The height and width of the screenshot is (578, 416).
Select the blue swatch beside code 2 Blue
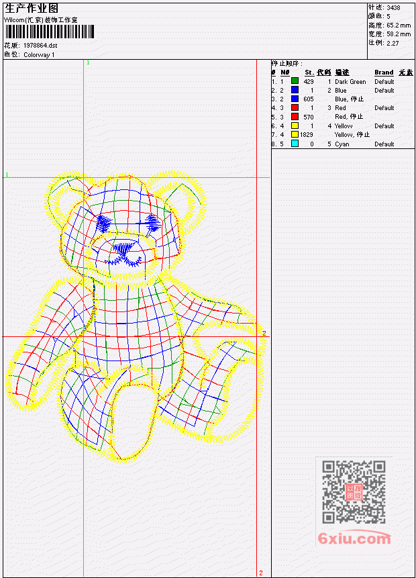[x=295, y=89]
